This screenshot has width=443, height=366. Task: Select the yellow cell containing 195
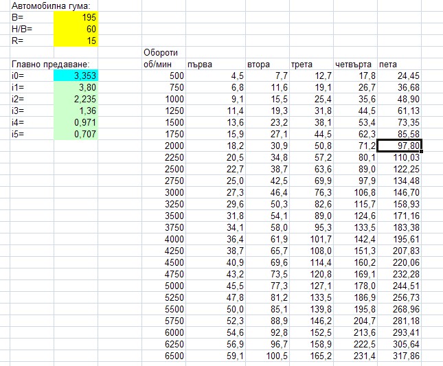tap(76, 17)
